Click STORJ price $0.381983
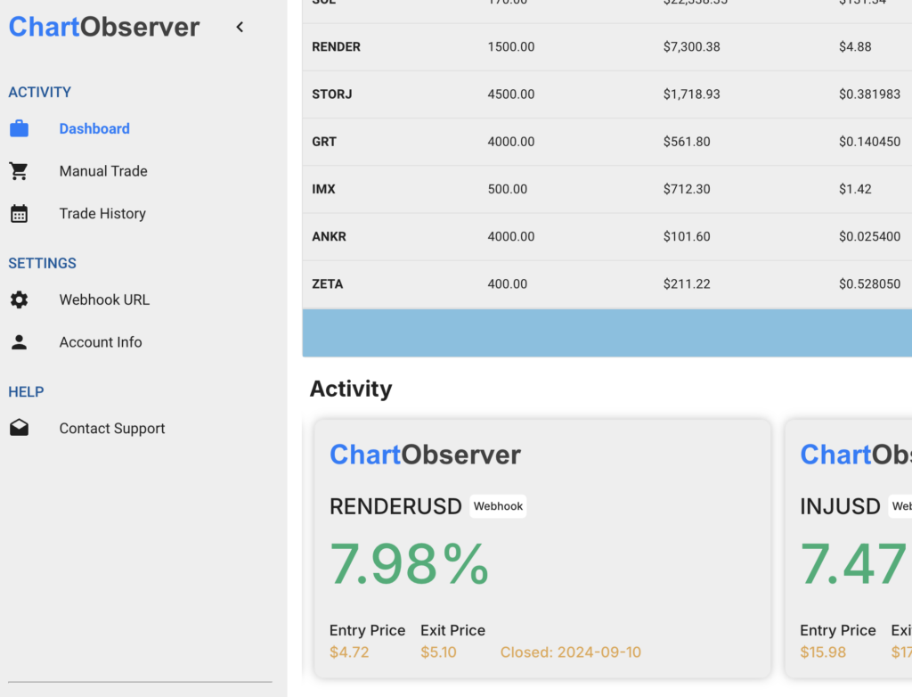This screenshot has width=912, height=697. coord(869,94)
